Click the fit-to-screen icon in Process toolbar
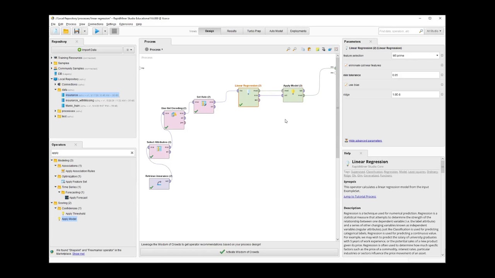This screenshot has width=495, height=278. coord(336,49)
